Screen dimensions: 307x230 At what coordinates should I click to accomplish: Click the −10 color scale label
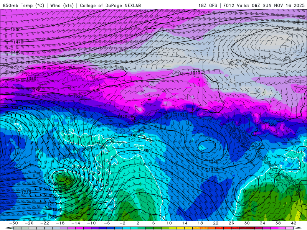[x=91, y=223]
